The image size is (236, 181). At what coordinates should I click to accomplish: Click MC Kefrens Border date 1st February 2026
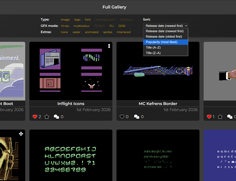[x=181, y=110]
